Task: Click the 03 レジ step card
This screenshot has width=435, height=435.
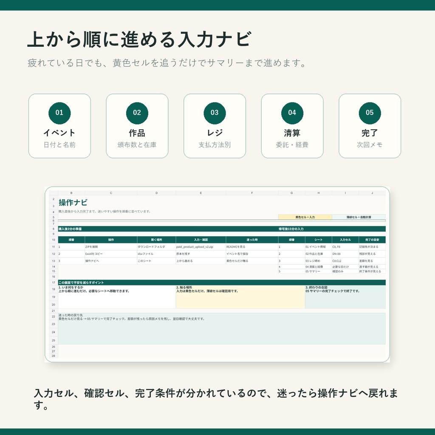Action: 215,126
